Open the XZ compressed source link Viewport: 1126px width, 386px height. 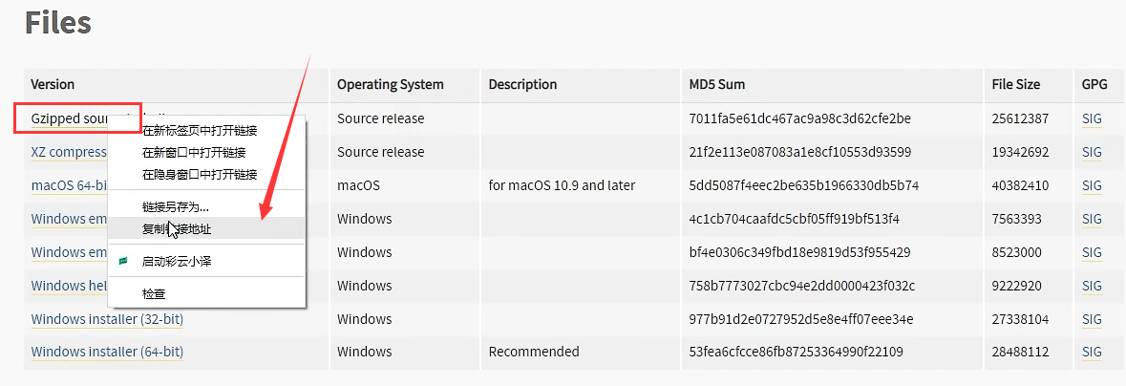point(69,152)
